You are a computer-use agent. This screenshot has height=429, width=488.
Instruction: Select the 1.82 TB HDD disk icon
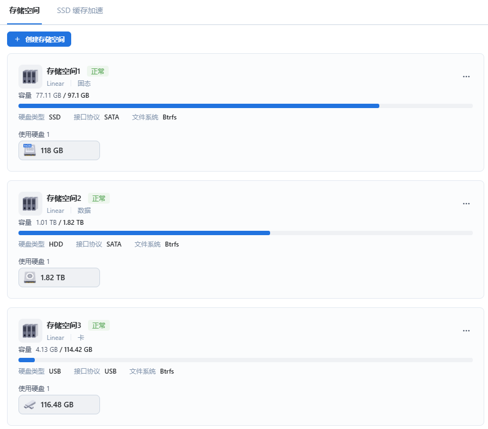pyautogui.click(x=30, y=277)
